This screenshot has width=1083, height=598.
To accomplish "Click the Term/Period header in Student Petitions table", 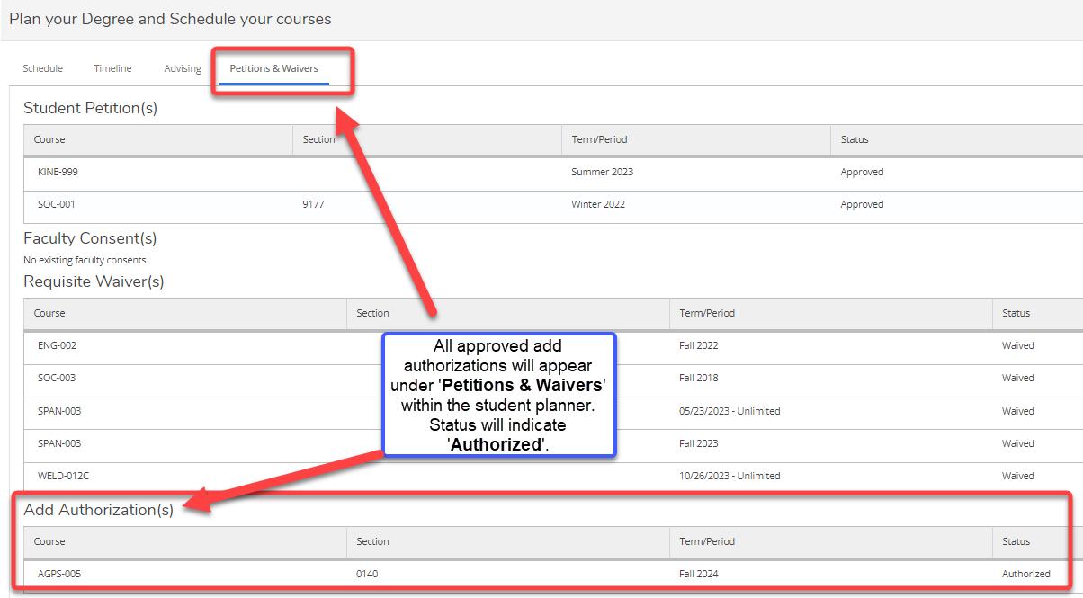I will (599, 139).
